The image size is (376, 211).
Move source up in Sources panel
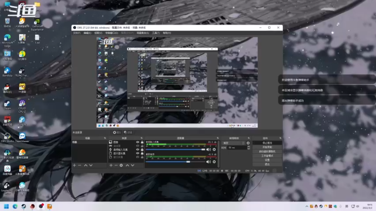tap(127, 166)
